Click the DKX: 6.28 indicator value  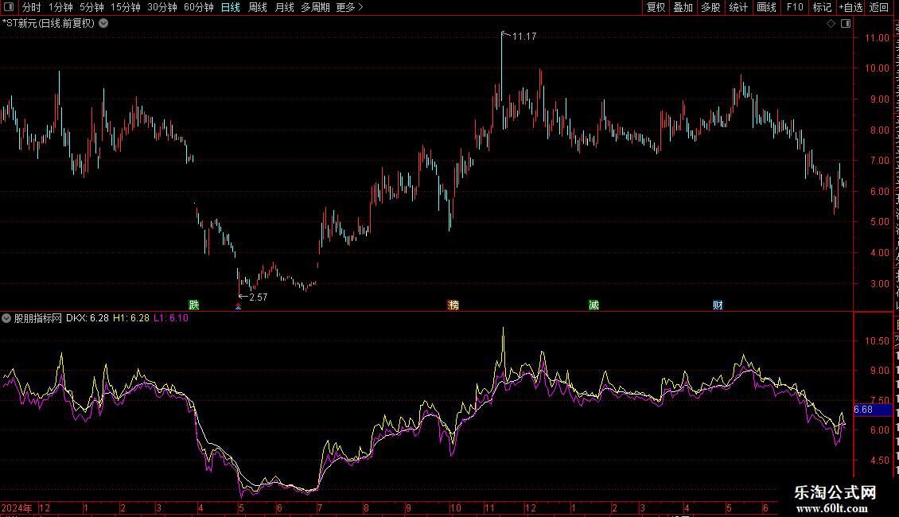click(x=88, y=318)
